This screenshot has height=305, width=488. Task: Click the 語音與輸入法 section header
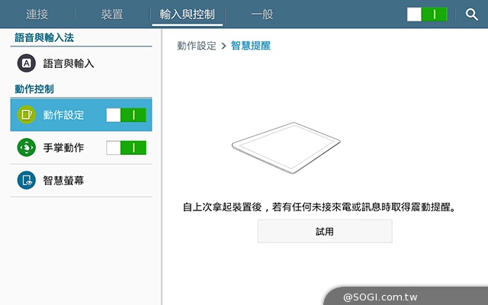[44, 37]
